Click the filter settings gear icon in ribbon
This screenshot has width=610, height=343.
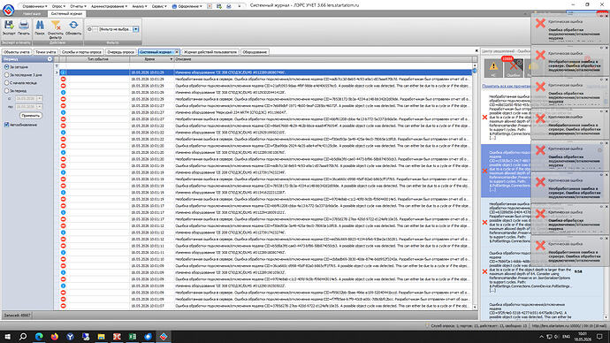(89, 29)
